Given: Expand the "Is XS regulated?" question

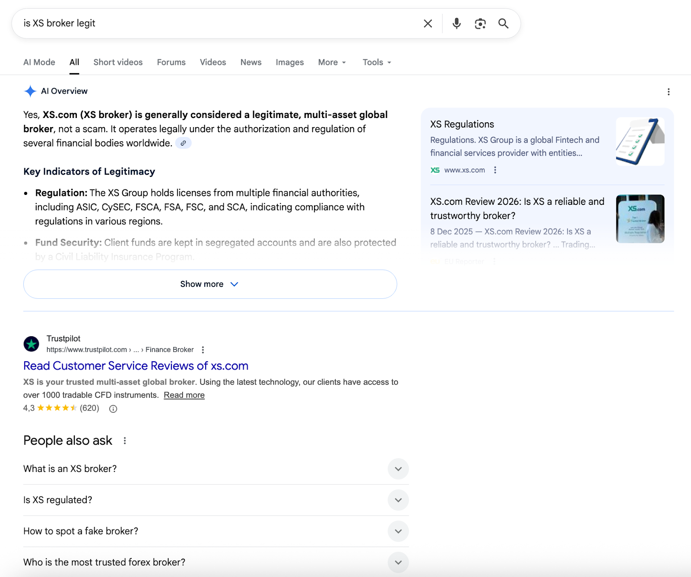Looking at the screenshot, I should [x=398, y=500].
